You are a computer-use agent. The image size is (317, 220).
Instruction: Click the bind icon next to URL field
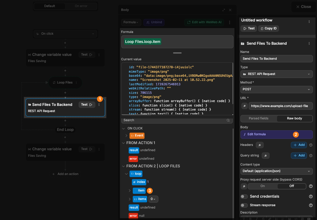244,106
